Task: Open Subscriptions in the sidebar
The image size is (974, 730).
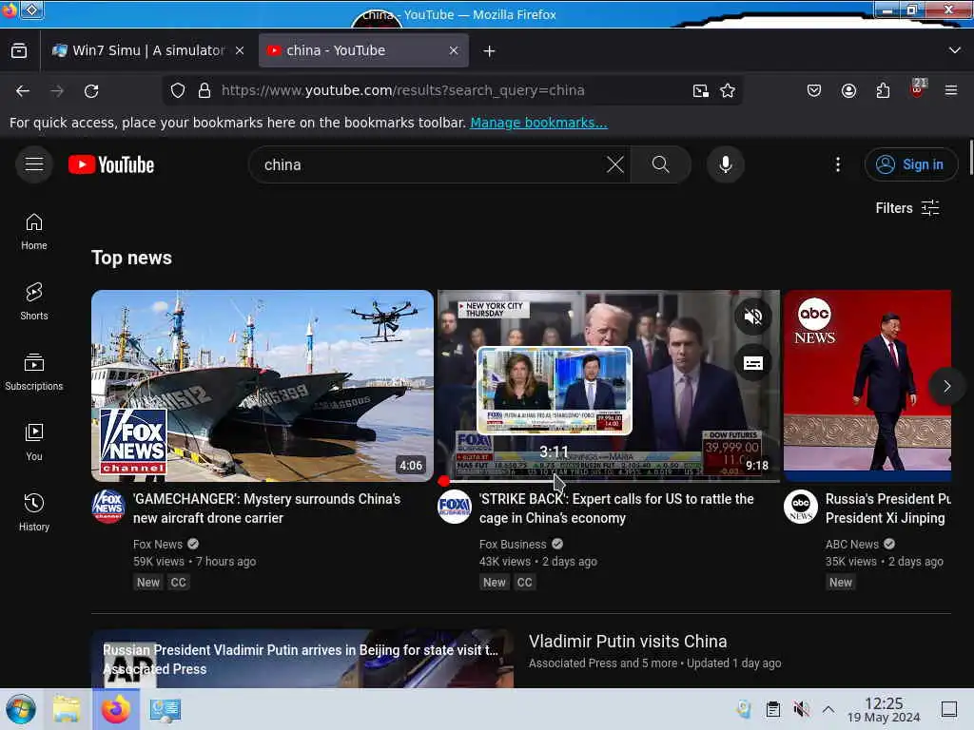Action: pos(34,372)
